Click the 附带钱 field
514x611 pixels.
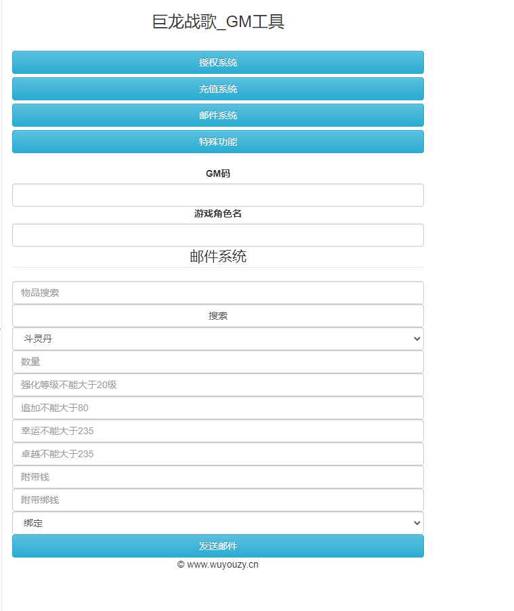218,477
